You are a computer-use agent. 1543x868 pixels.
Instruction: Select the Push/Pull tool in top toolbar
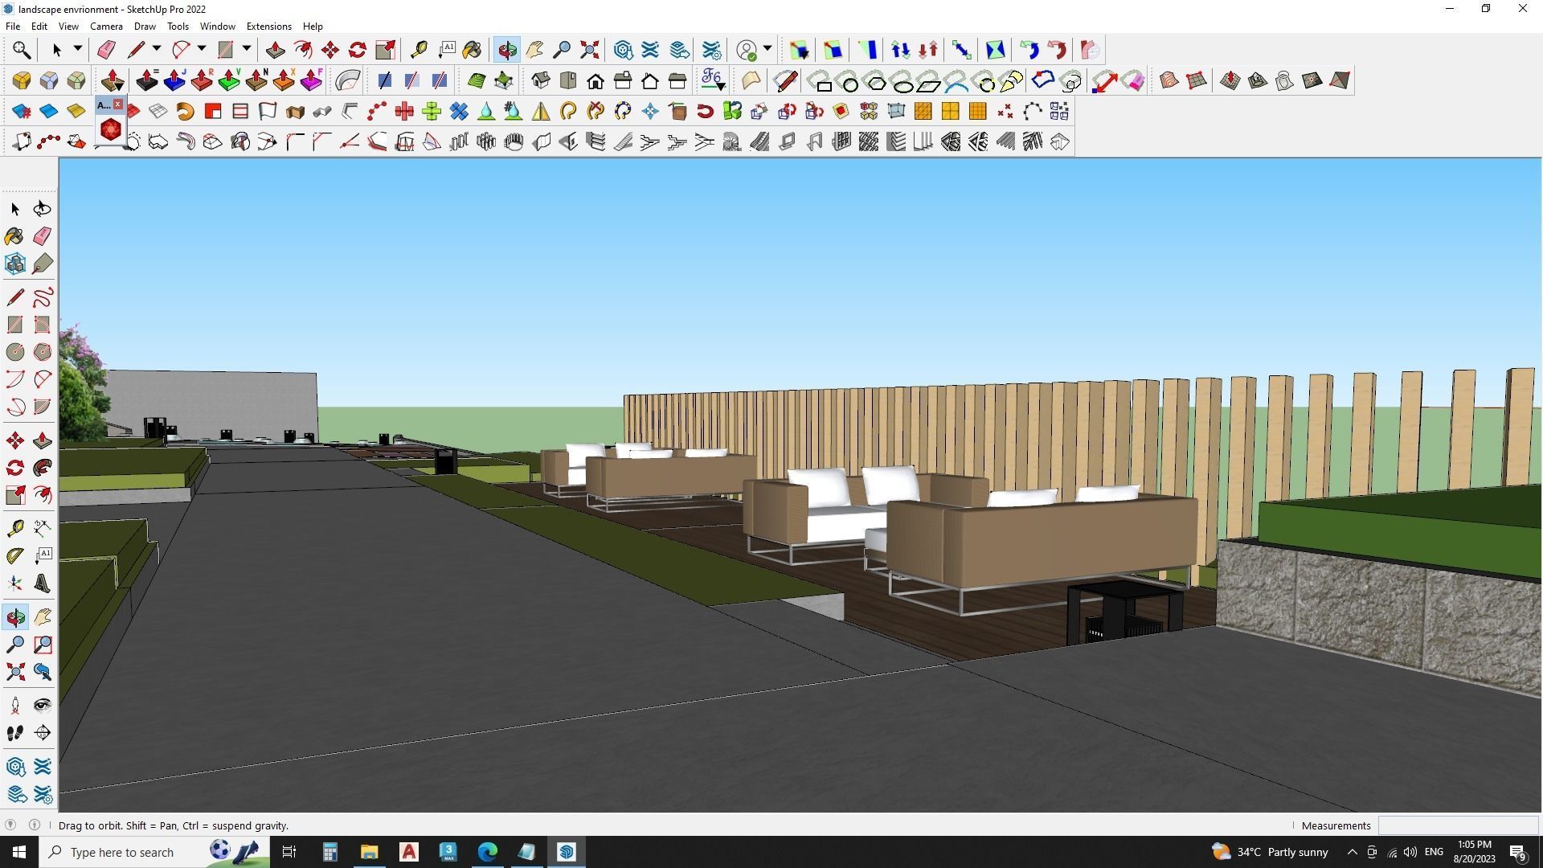(275, 50)
